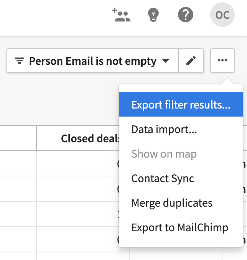The height and width of the screenshot is (260, 247).
Task: Select 'Export filter results...' from the menu
Action: click(181, 105)
